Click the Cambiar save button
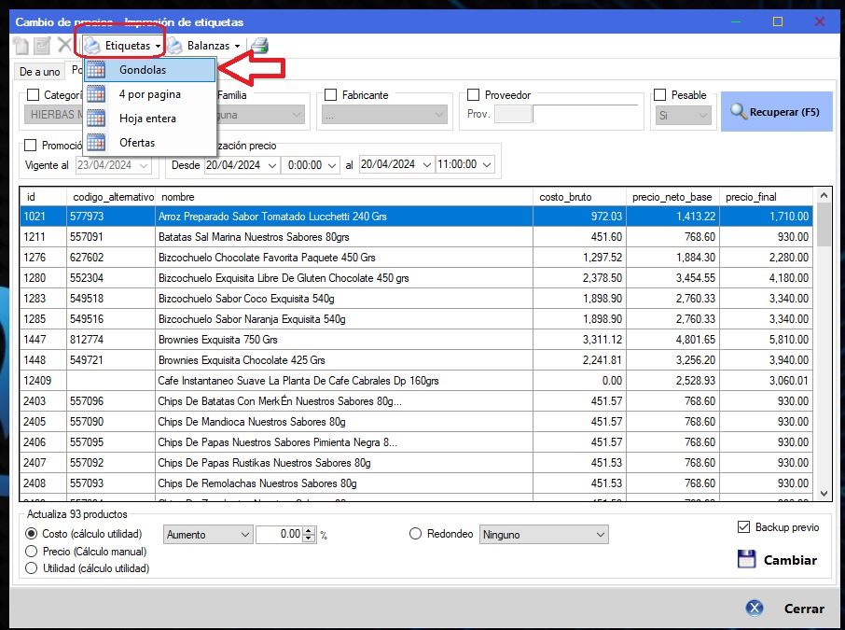The height and width of the screenshot is (630, 845). click(777, 560)
